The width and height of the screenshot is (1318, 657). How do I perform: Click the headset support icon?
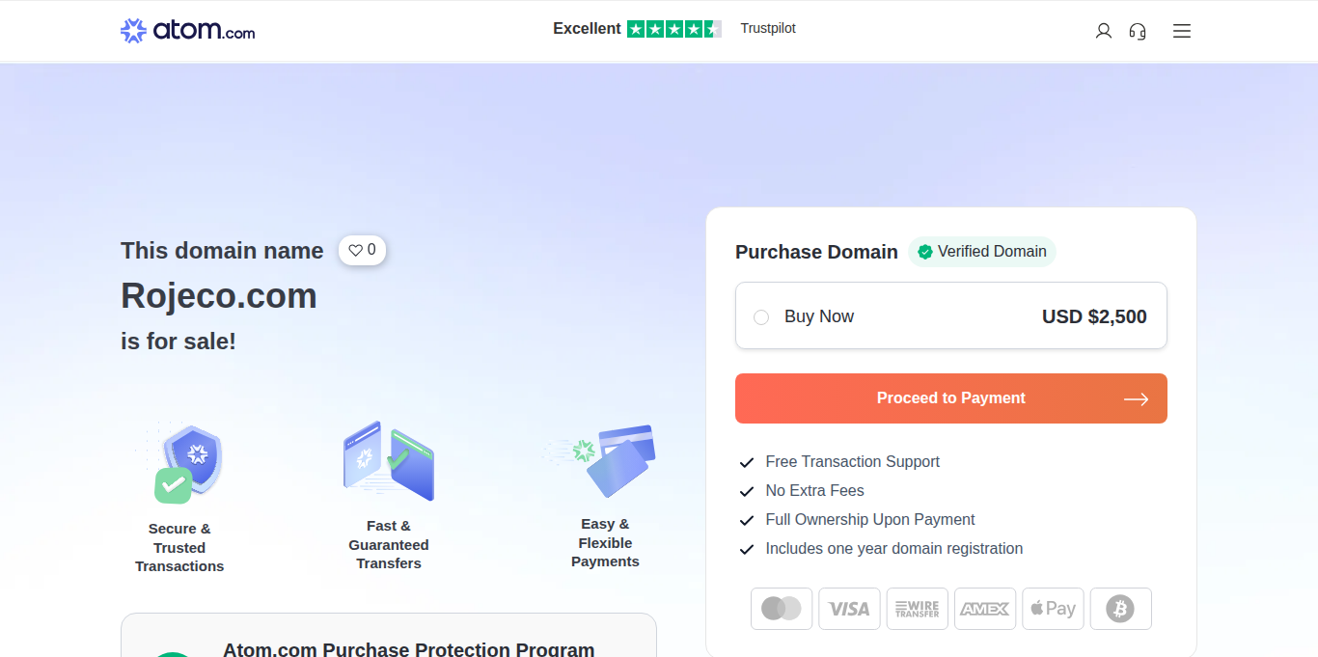pos(1138,31)
